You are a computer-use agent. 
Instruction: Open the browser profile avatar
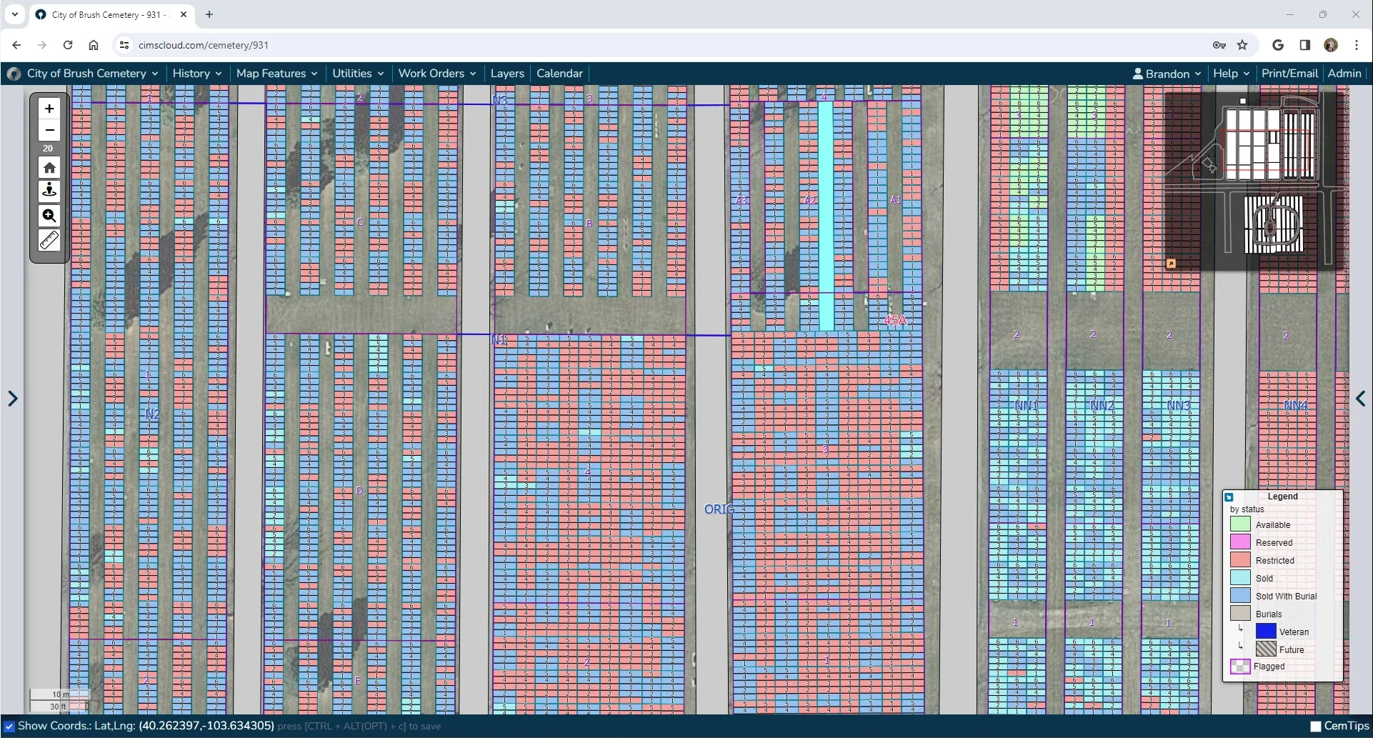(x=1331, y=45)
